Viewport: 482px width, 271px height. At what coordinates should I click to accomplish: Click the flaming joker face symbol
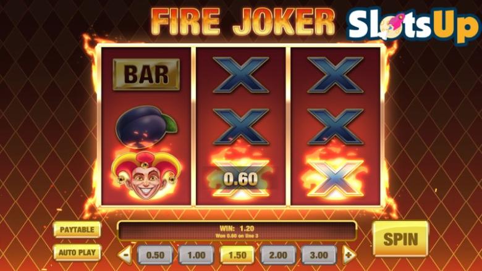(146, 175)
